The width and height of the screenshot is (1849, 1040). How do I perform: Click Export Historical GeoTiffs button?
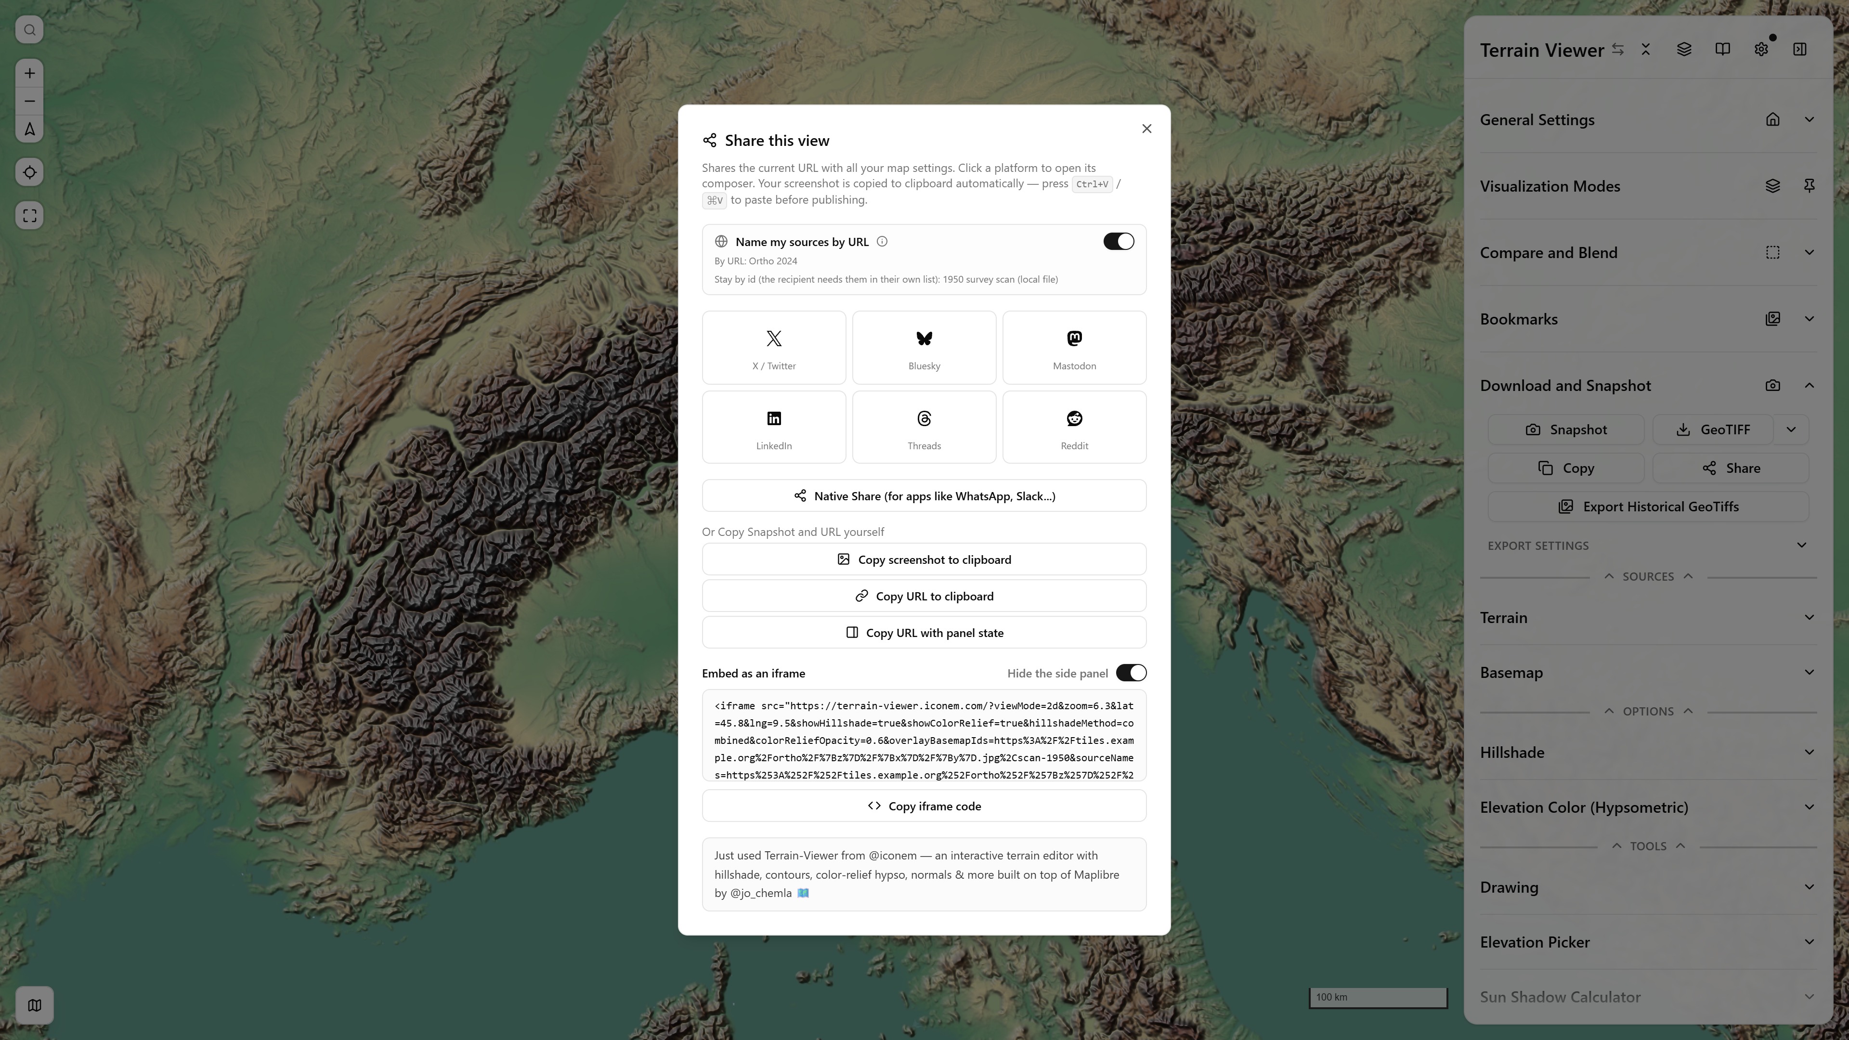[1648, 507]
